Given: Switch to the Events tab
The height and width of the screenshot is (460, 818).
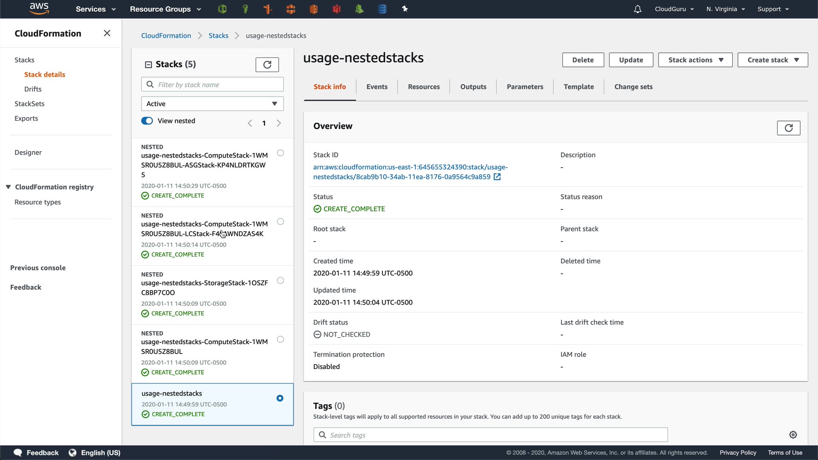Looking at the screenshot, I should point(377,87).
